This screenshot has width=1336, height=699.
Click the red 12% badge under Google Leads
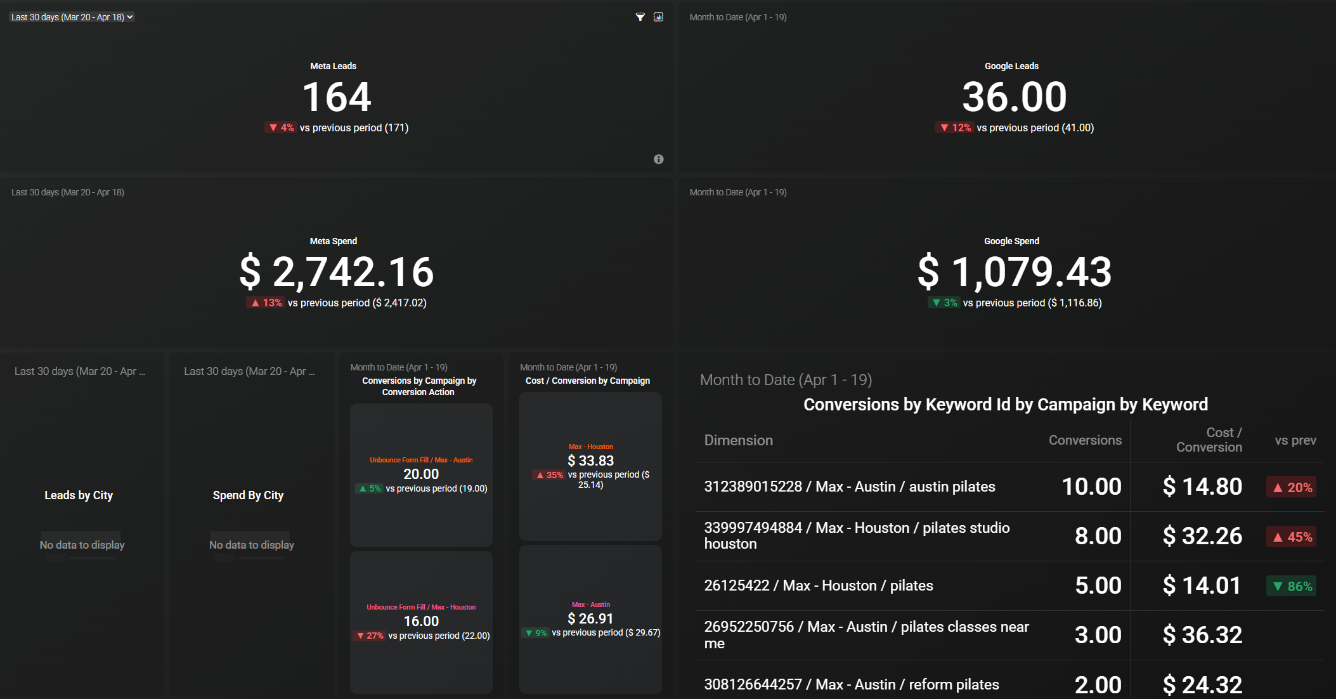(x=955, y=127)
